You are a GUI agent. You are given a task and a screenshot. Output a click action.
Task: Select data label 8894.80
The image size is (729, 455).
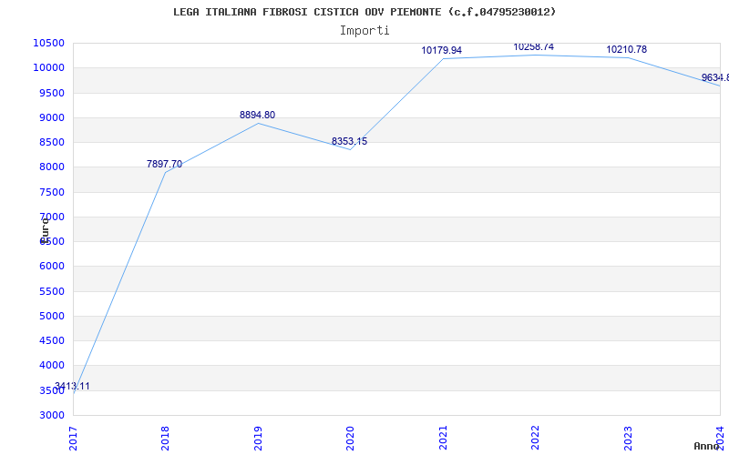click(257, 116)
